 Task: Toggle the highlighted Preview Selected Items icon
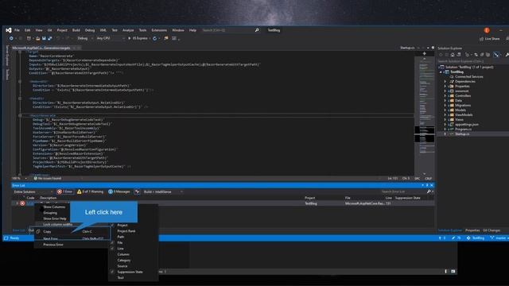point(496,55)
